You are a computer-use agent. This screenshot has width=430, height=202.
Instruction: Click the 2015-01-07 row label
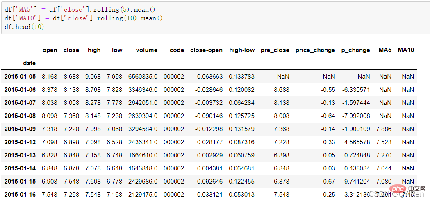tap(20, 103)
